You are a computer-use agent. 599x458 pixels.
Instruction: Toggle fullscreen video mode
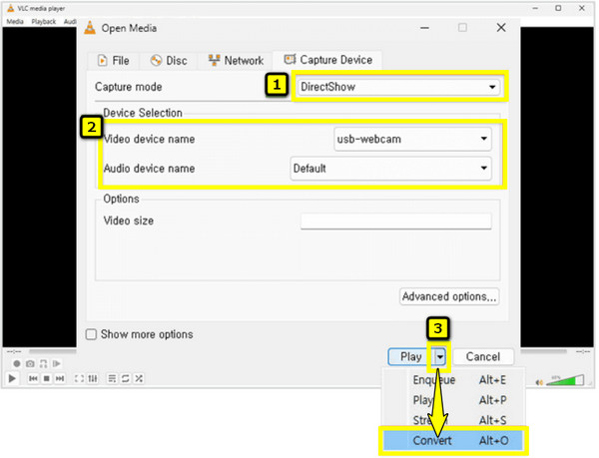(79, 378)
